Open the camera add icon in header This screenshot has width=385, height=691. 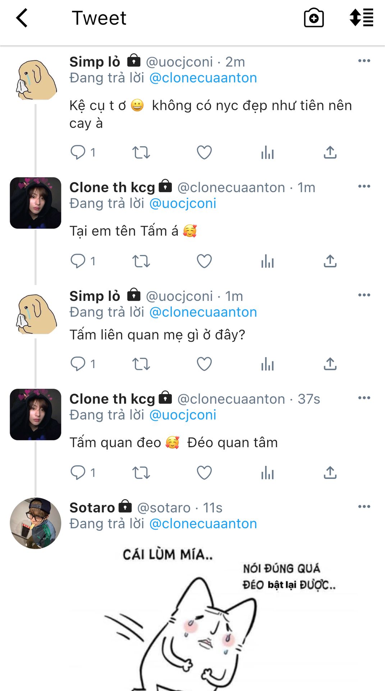click(x=314, y=18)
